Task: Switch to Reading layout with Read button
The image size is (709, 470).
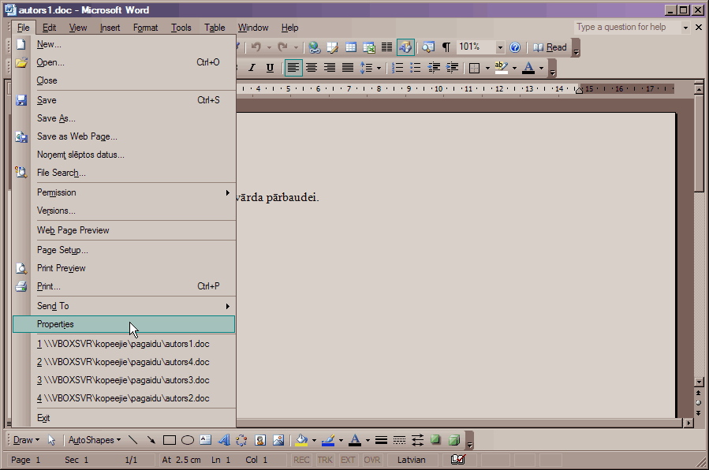Action: click(x=550, y=47)
